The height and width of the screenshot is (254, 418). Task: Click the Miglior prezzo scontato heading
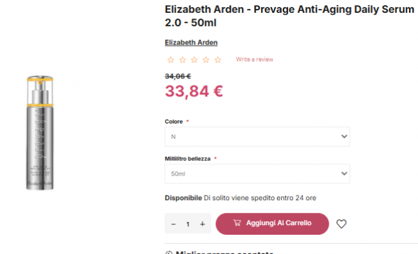click(x=224, y=252)
